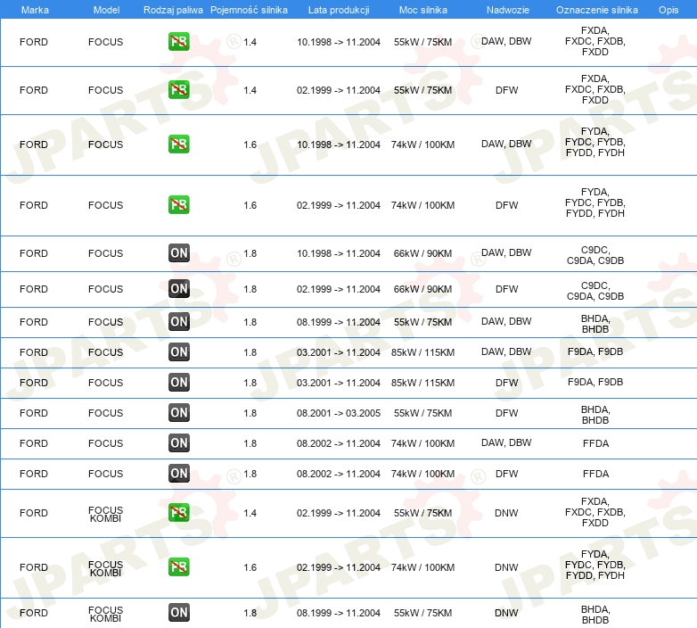Click the PB fuel icon for Focus 1.6 DFW

179,205
